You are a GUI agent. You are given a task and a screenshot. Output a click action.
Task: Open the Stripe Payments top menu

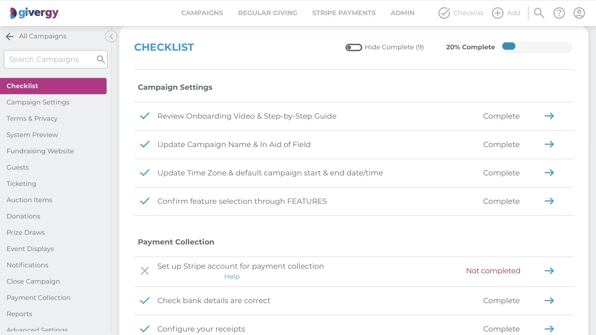344,13
